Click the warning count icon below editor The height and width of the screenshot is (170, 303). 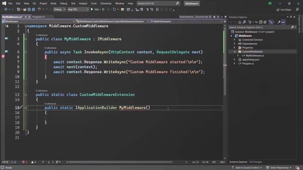pyautogui.click(x=32, y=162)
